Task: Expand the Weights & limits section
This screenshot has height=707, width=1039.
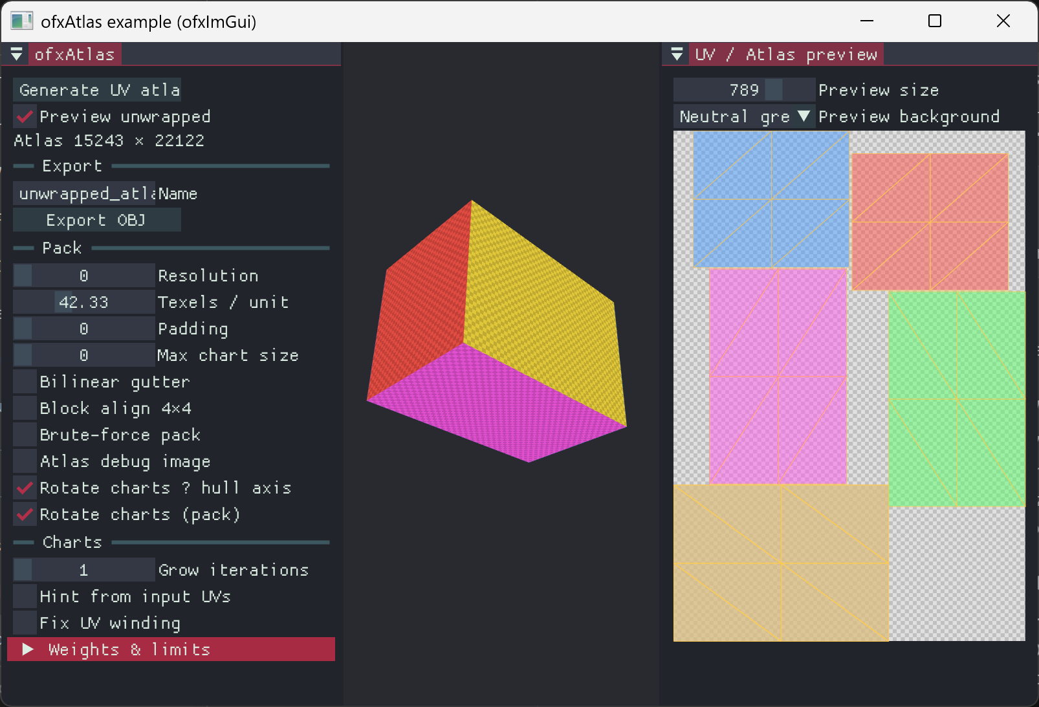Action: (x=171, y=649)
